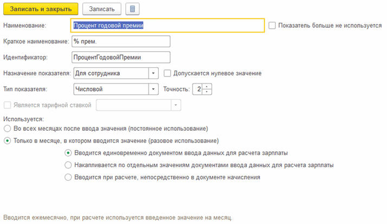Click the 'Краткое наименование' input field
The image size is (387, 224).
(x=121, y=42)
